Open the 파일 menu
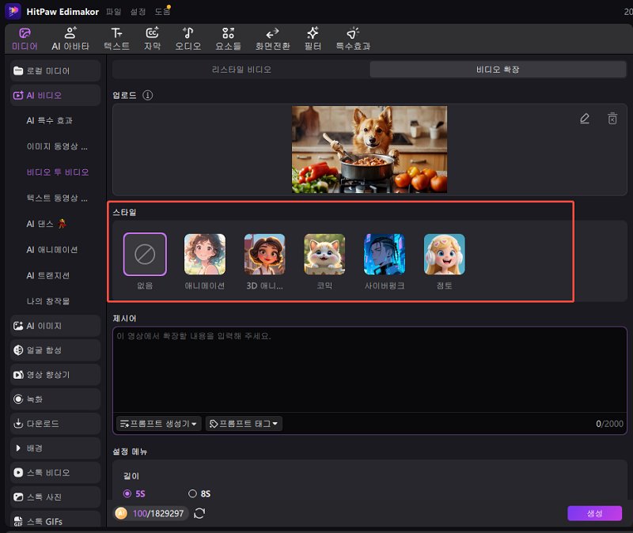Screen dimensions: 633x533 point(113,12)
